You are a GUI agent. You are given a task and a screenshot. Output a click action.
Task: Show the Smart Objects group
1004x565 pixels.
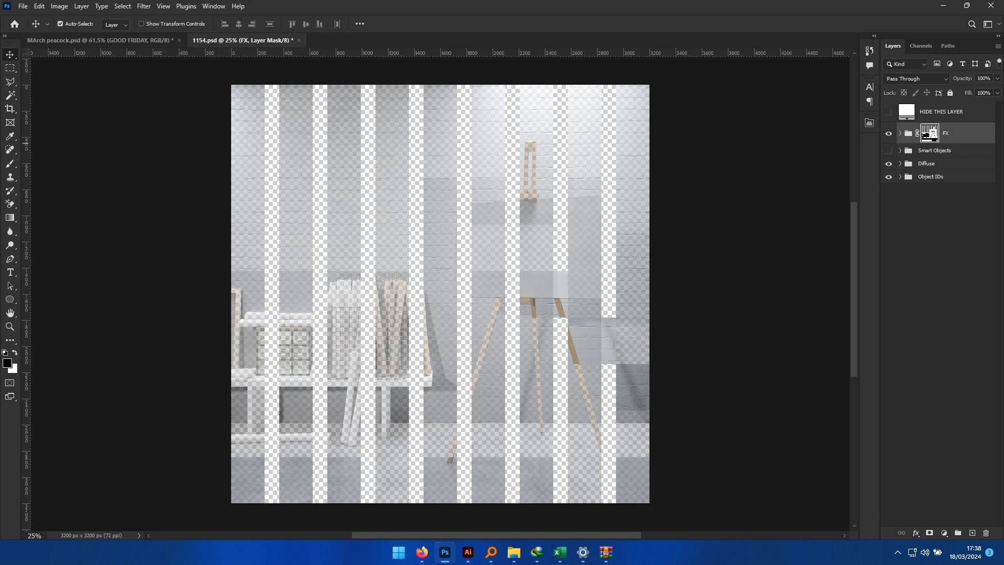click(888, 151)
